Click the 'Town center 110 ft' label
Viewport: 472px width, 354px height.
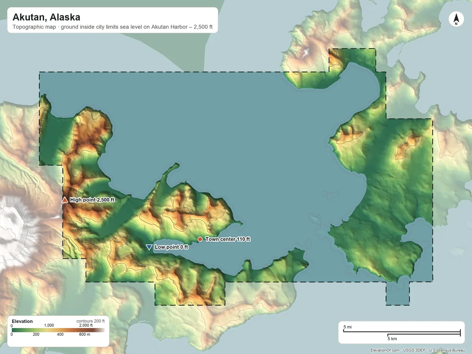(x=228, y=239)
